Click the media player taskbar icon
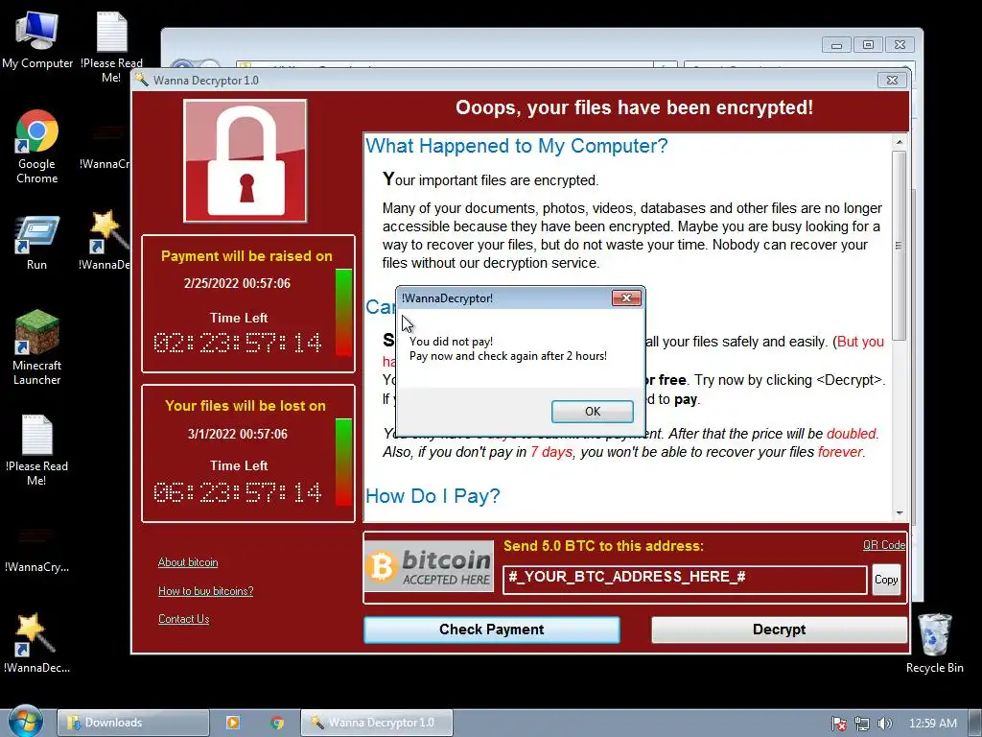 click(x=233, y=723)
